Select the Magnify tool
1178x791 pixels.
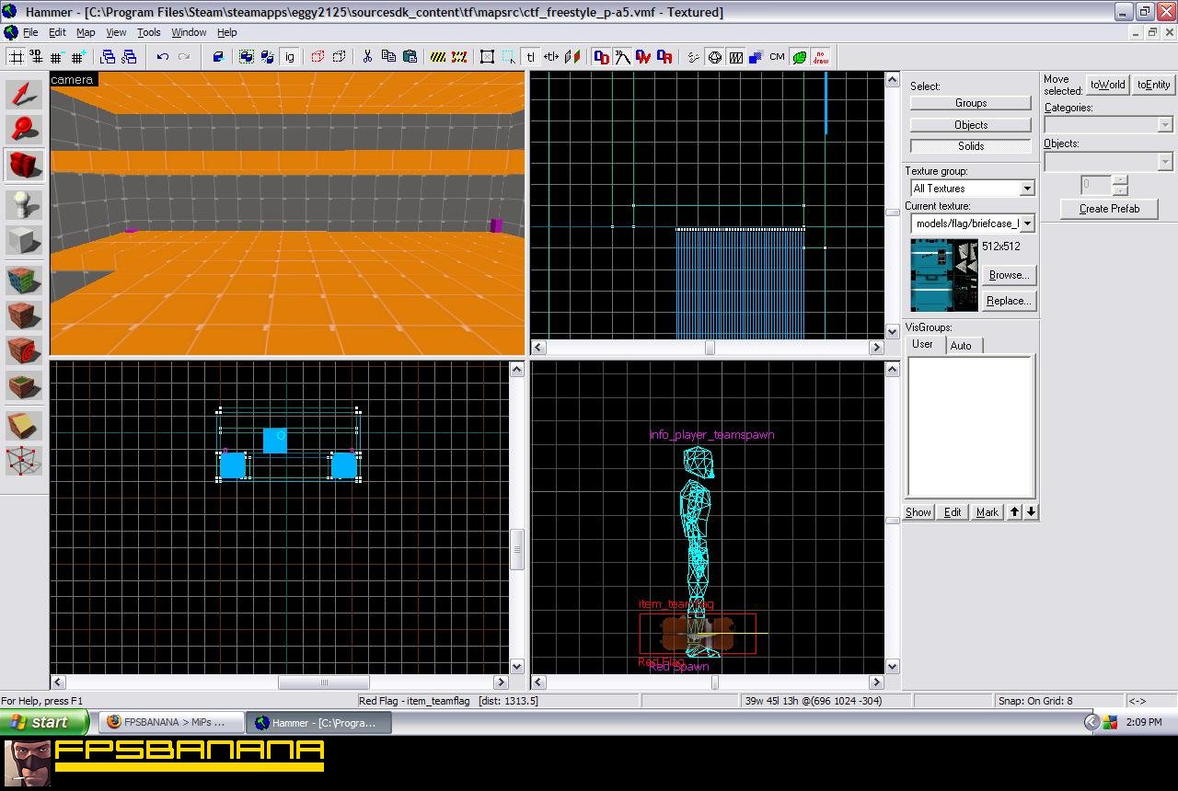24,130
